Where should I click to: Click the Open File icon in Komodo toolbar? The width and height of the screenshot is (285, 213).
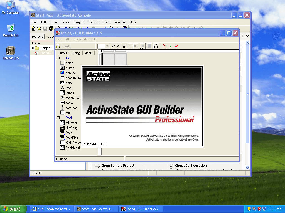point(39,29)
